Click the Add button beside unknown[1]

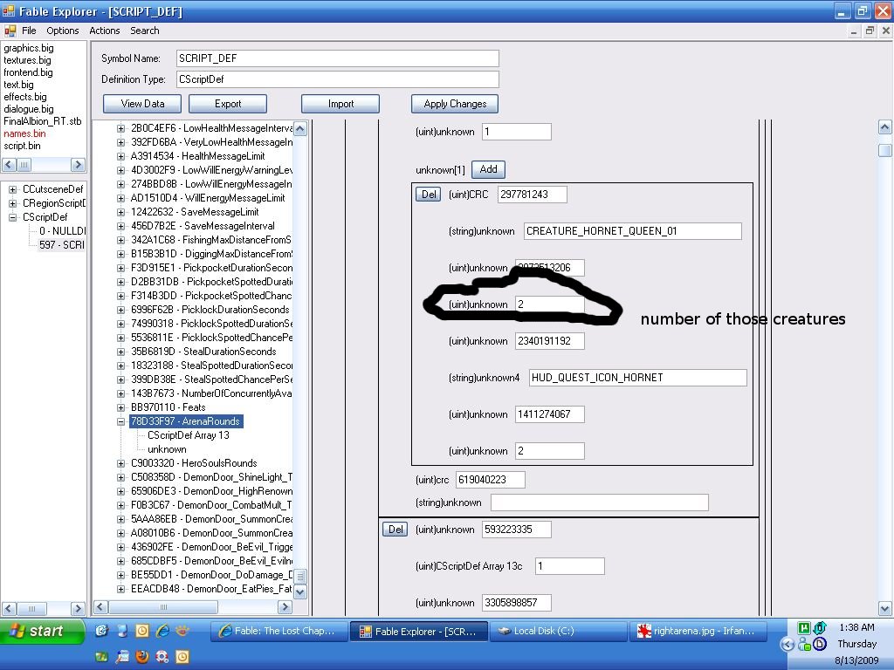488,170
